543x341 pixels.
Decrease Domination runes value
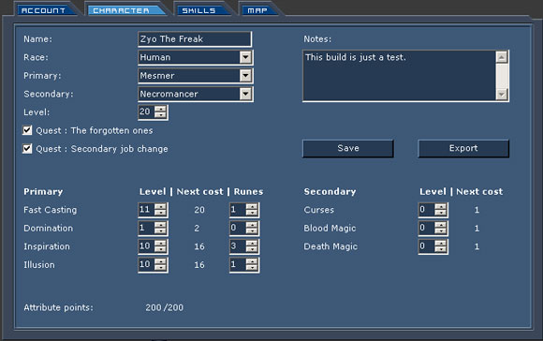pyautogui.click(x=252, y=231)
